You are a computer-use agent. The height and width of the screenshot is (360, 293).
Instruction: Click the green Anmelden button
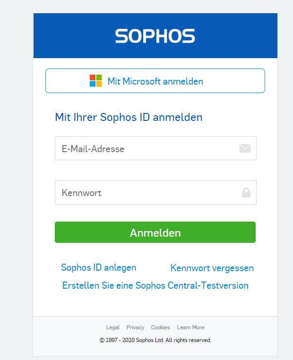point(155,232)
